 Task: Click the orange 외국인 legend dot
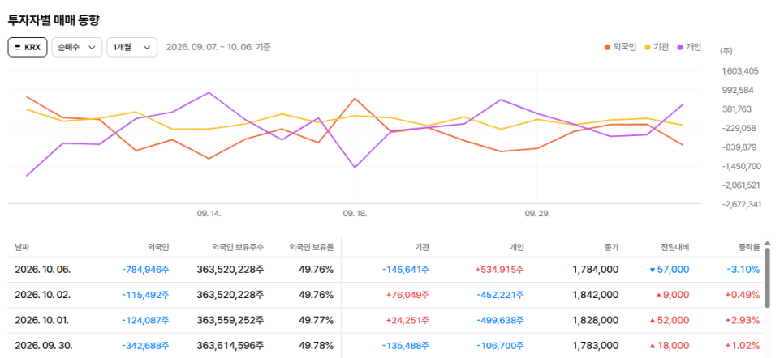607,48
